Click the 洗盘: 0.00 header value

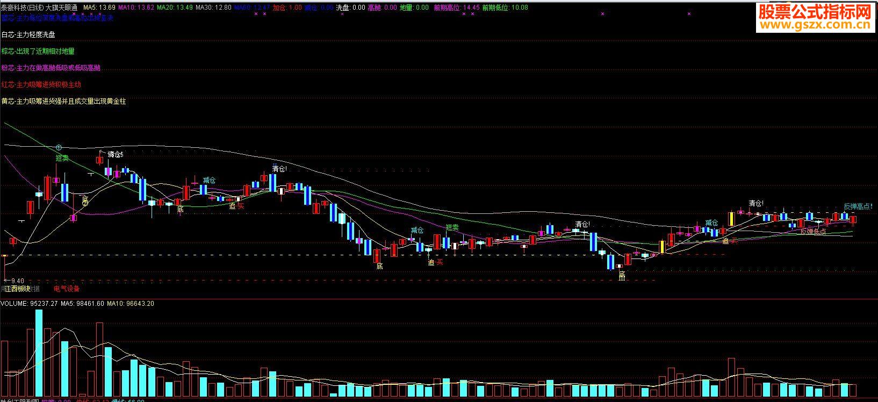point(350,8)
